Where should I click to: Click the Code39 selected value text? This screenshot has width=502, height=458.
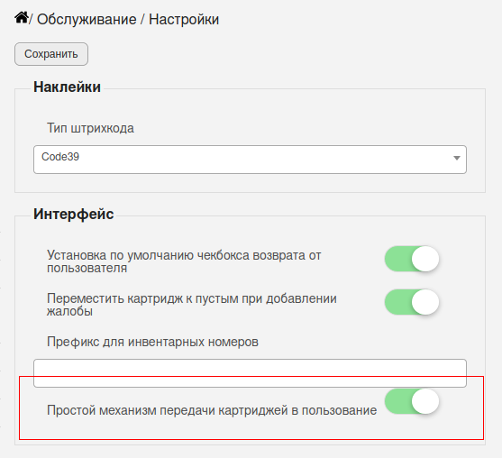pos(60,157)
